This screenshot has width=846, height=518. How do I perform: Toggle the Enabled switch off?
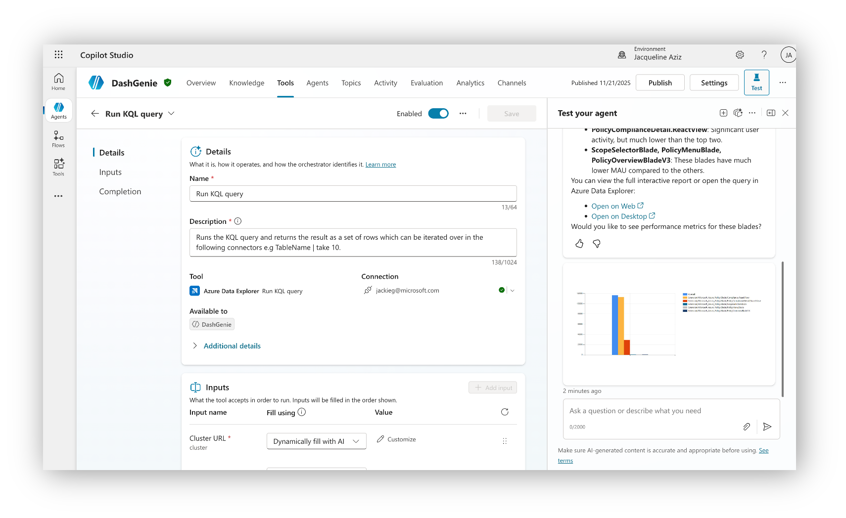pos(438,114)
